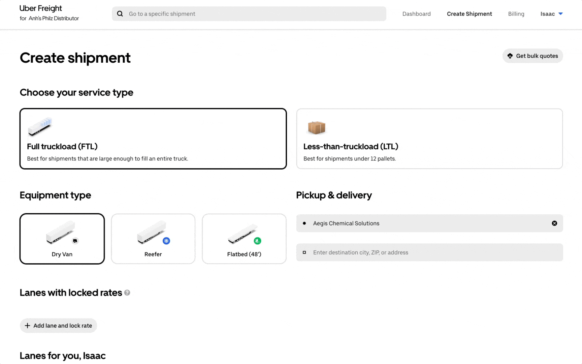582x364 pixels.
Task: Click Add lane and lock rate button
Action: 58,326
